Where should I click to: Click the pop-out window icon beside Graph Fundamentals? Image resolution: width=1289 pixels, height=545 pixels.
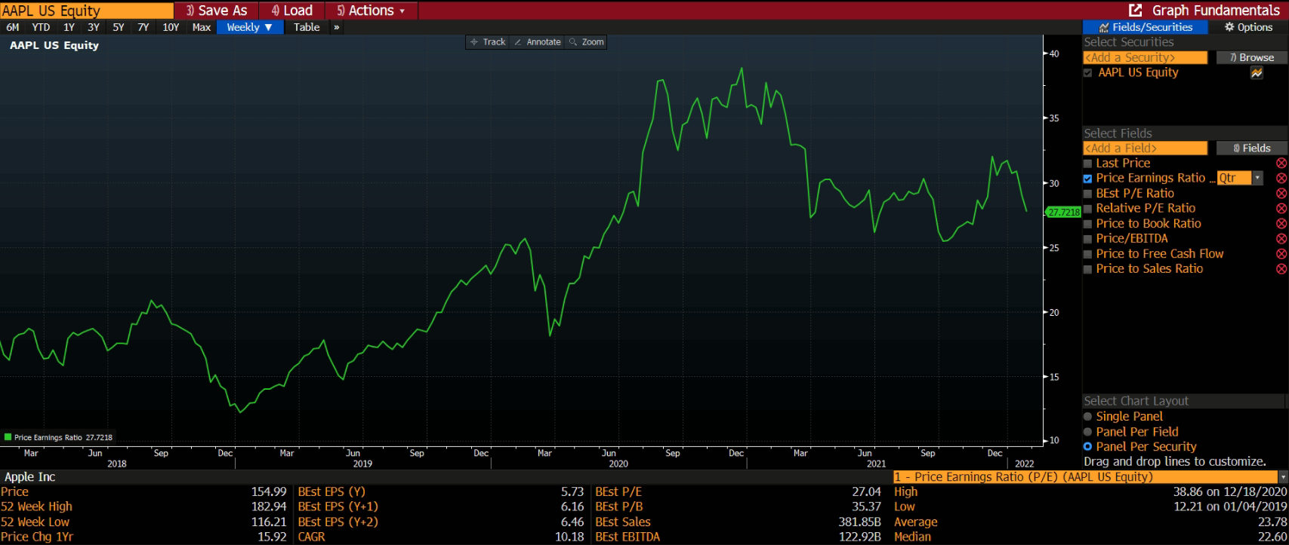click(1135, 11)
